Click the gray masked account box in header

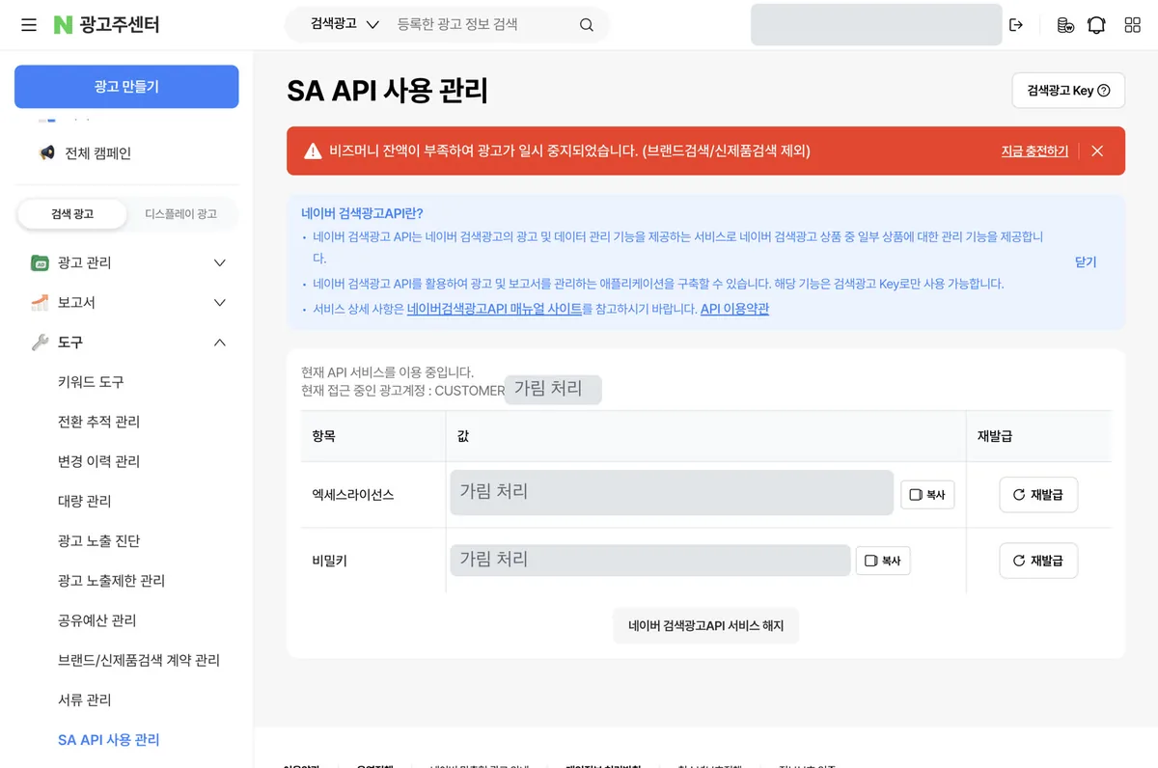(876, 25)
